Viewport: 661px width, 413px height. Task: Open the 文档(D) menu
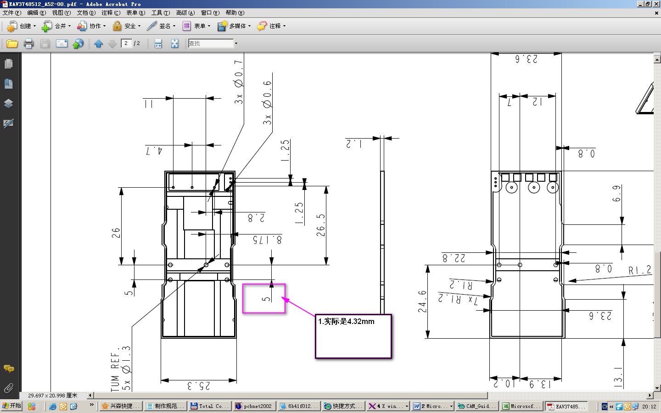click(86, 13)
